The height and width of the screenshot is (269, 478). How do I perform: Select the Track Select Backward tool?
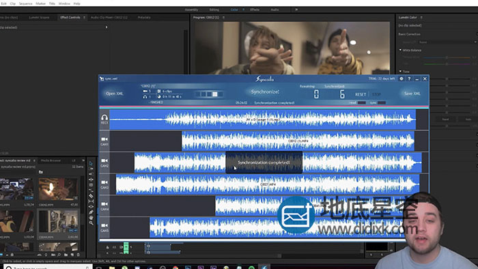point(91,174)
